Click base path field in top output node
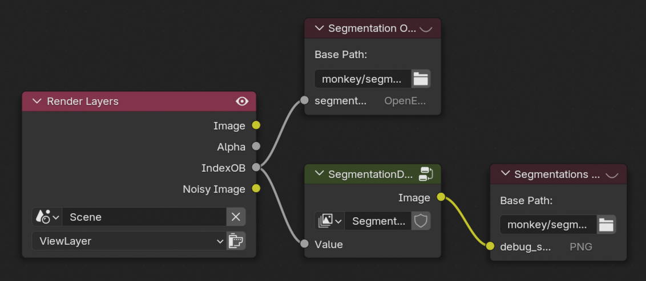The width and height of the screenshot is (646, 281). coord(362,79)
